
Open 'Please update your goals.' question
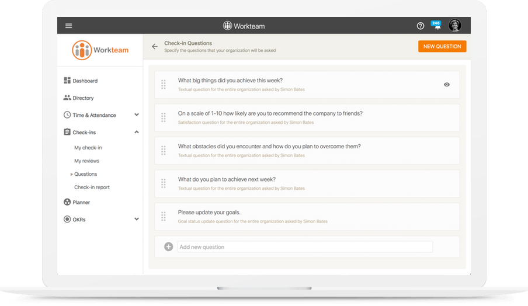tap(209, 213)
